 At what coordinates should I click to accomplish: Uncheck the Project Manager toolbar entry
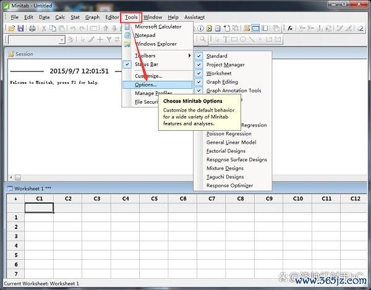(199, 65)
